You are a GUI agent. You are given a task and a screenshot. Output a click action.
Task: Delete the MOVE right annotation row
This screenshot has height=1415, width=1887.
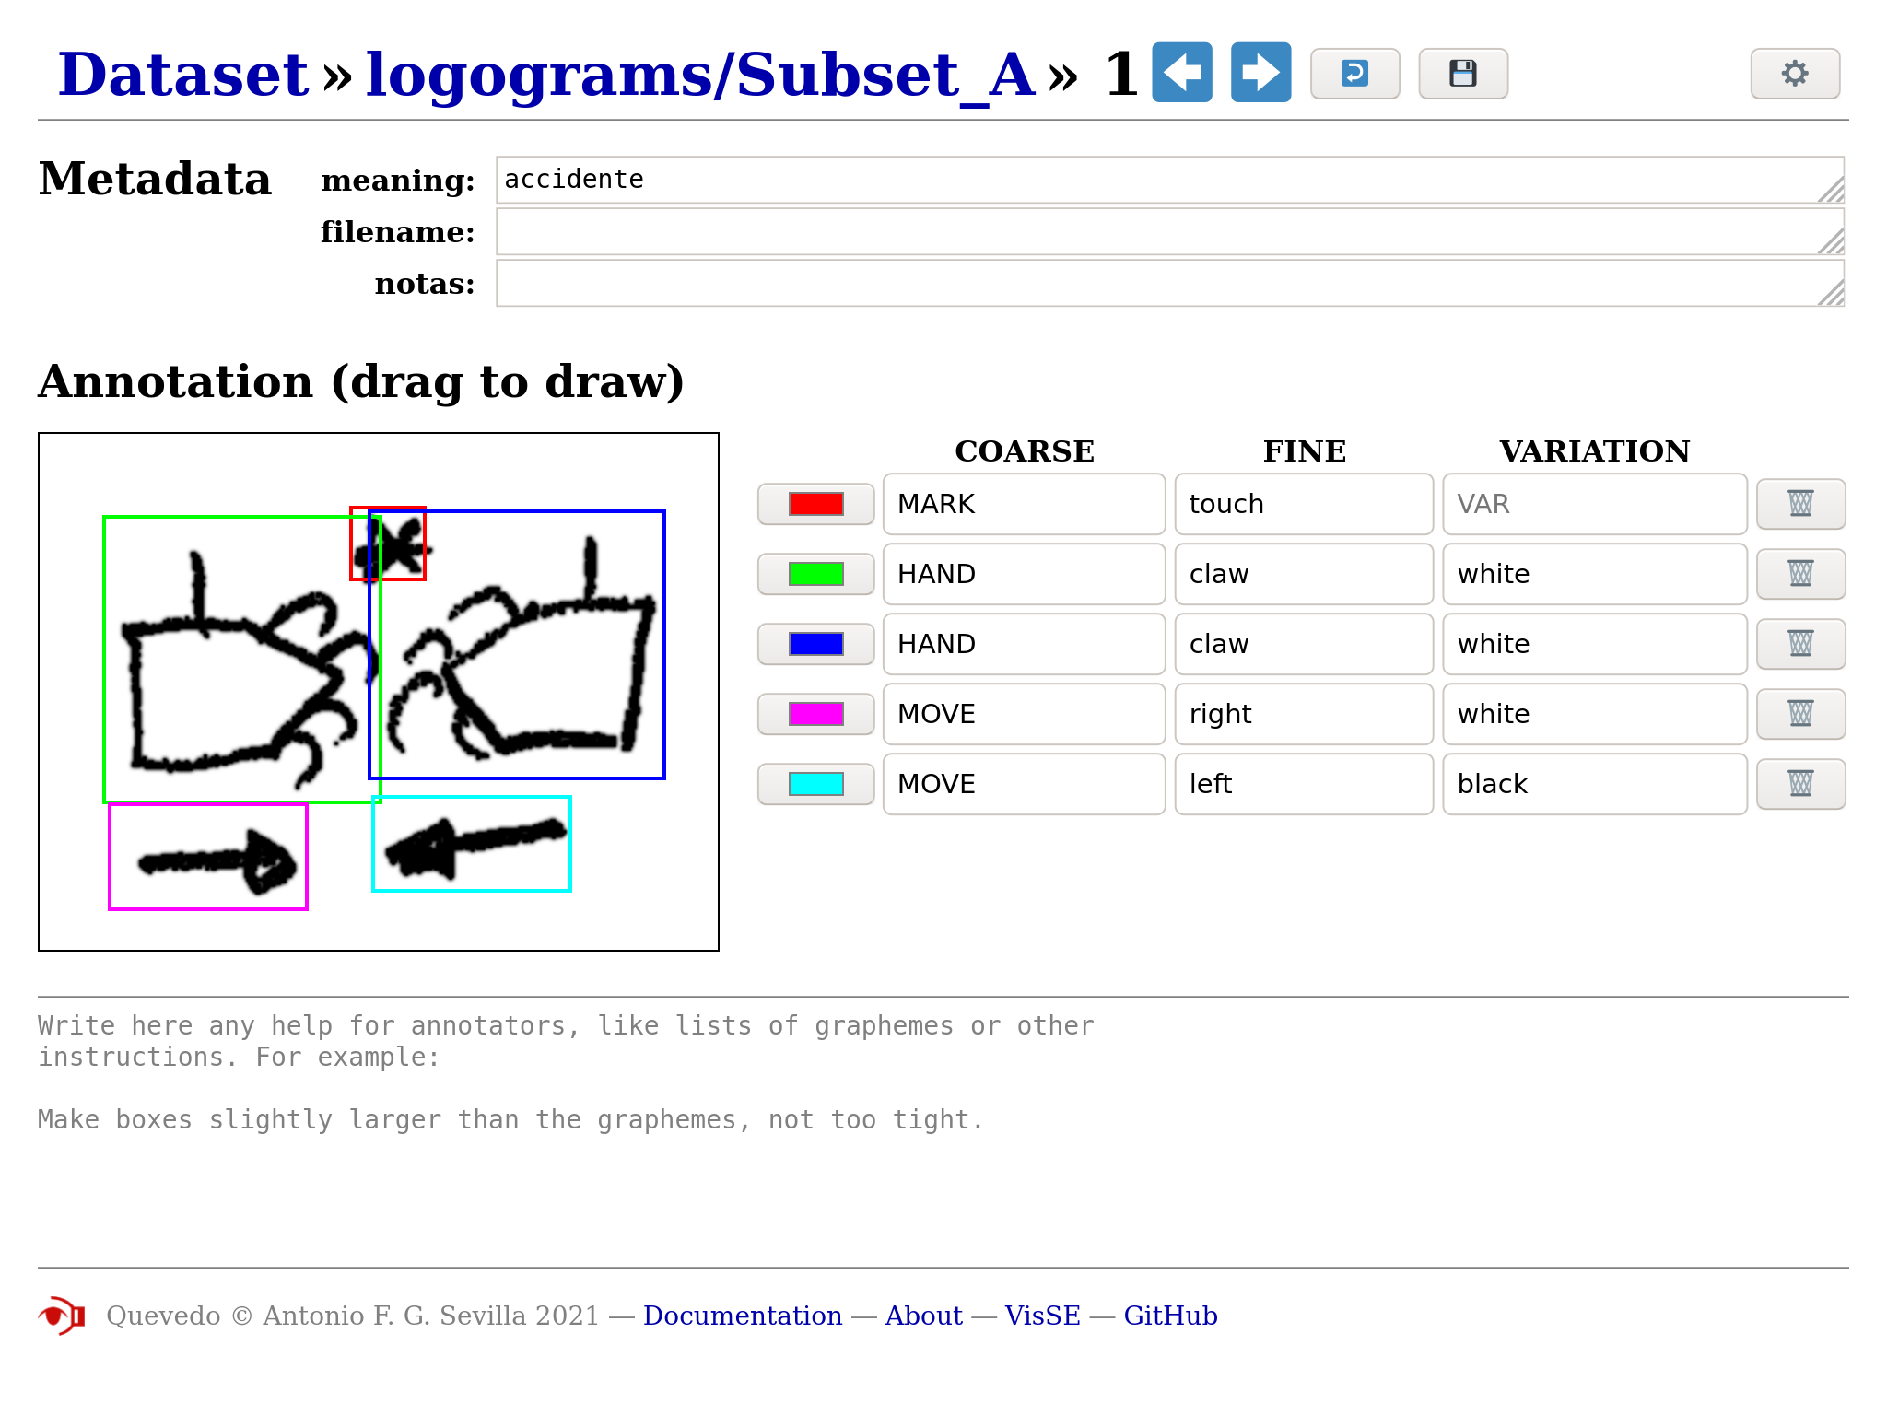(1799, 714)
